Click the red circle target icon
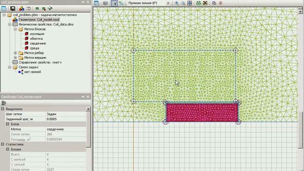The image size is (304, 171). (220, 3)
